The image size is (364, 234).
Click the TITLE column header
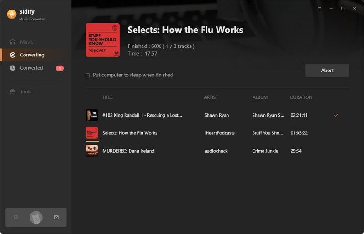107,97
